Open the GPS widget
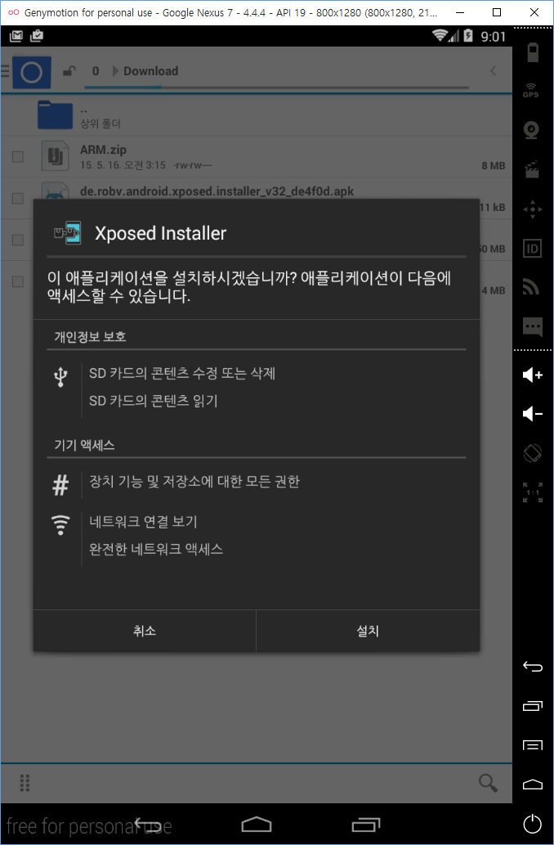This screenshot has height=845, width=554. point(531,90)
